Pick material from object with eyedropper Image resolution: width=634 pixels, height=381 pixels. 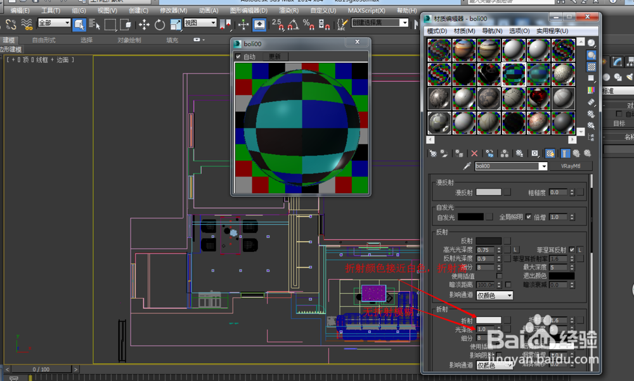tap(467, 166)
